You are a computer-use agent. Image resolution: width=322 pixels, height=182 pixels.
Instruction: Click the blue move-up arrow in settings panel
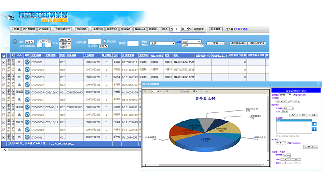(x=314, y=123)
